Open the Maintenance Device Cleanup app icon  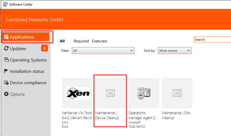point(110,93)
